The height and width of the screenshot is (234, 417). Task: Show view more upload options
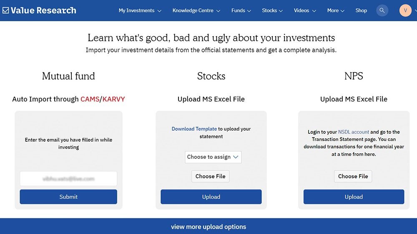click(x=208, y=227)
